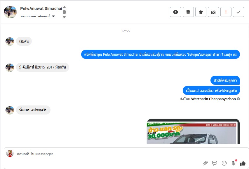Click header profile picture of PelwAnuwat

click(10, 12)
